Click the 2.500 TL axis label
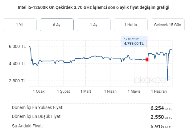The image size is (185, 136). pyautogui.click(x=17, y=81)
